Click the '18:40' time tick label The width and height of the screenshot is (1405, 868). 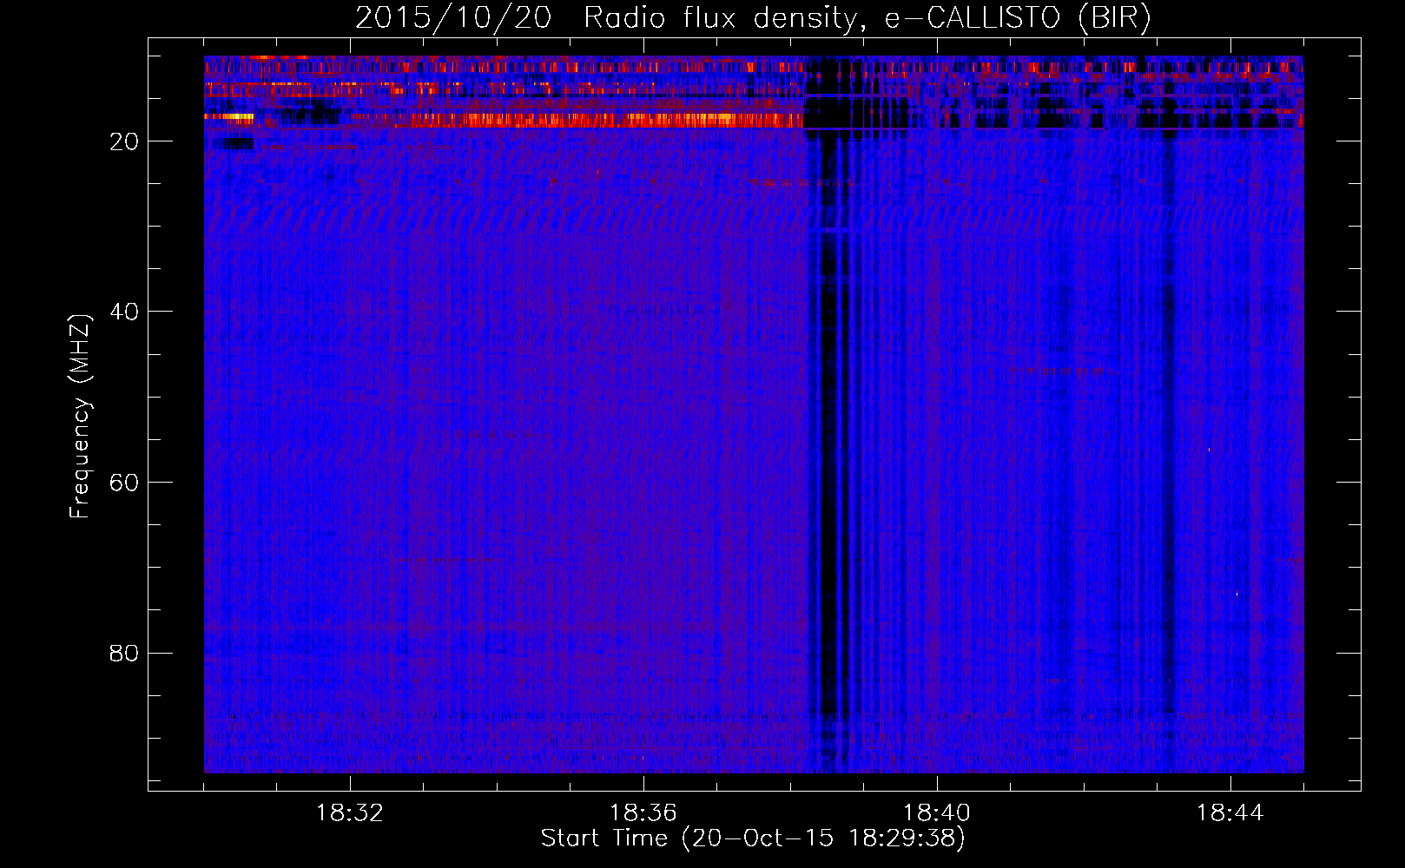pos(937,813)
